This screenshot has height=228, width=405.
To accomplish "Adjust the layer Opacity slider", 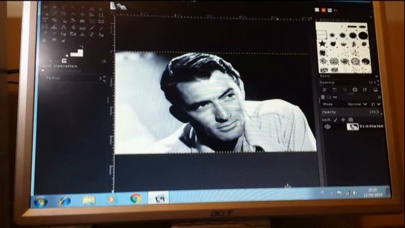I will (x=351, y=112).
